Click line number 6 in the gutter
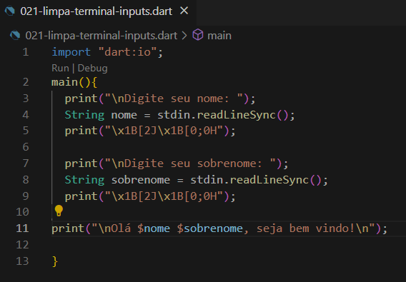 tap(26, 147)
